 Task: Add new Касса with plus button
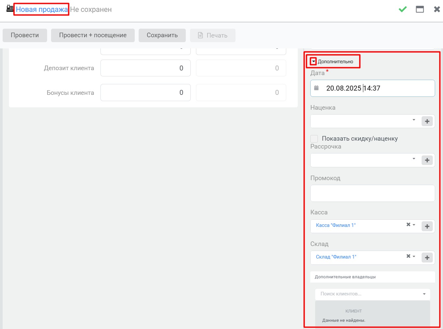(427, 226)
